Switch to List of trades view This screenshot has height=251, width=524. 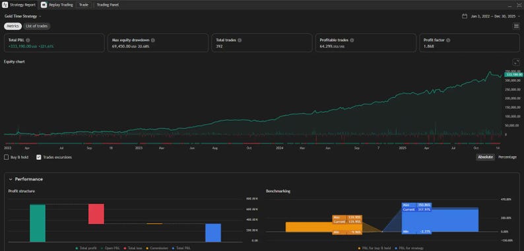(37, 26)
